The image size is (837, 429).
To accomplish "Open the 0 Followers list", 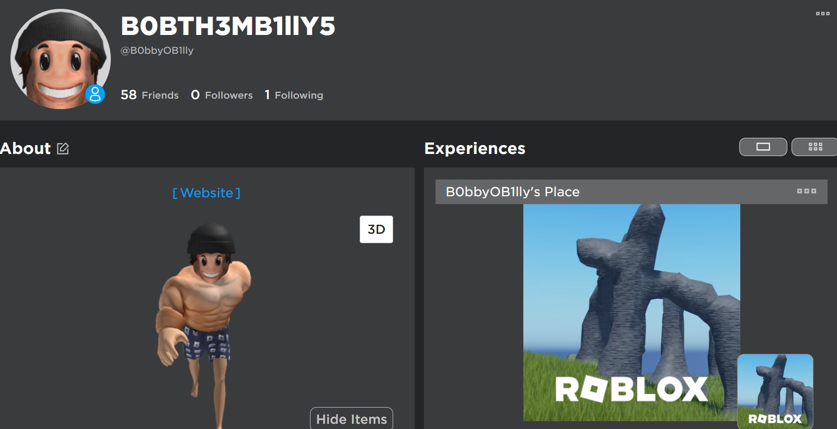I will tap(222, 95).
